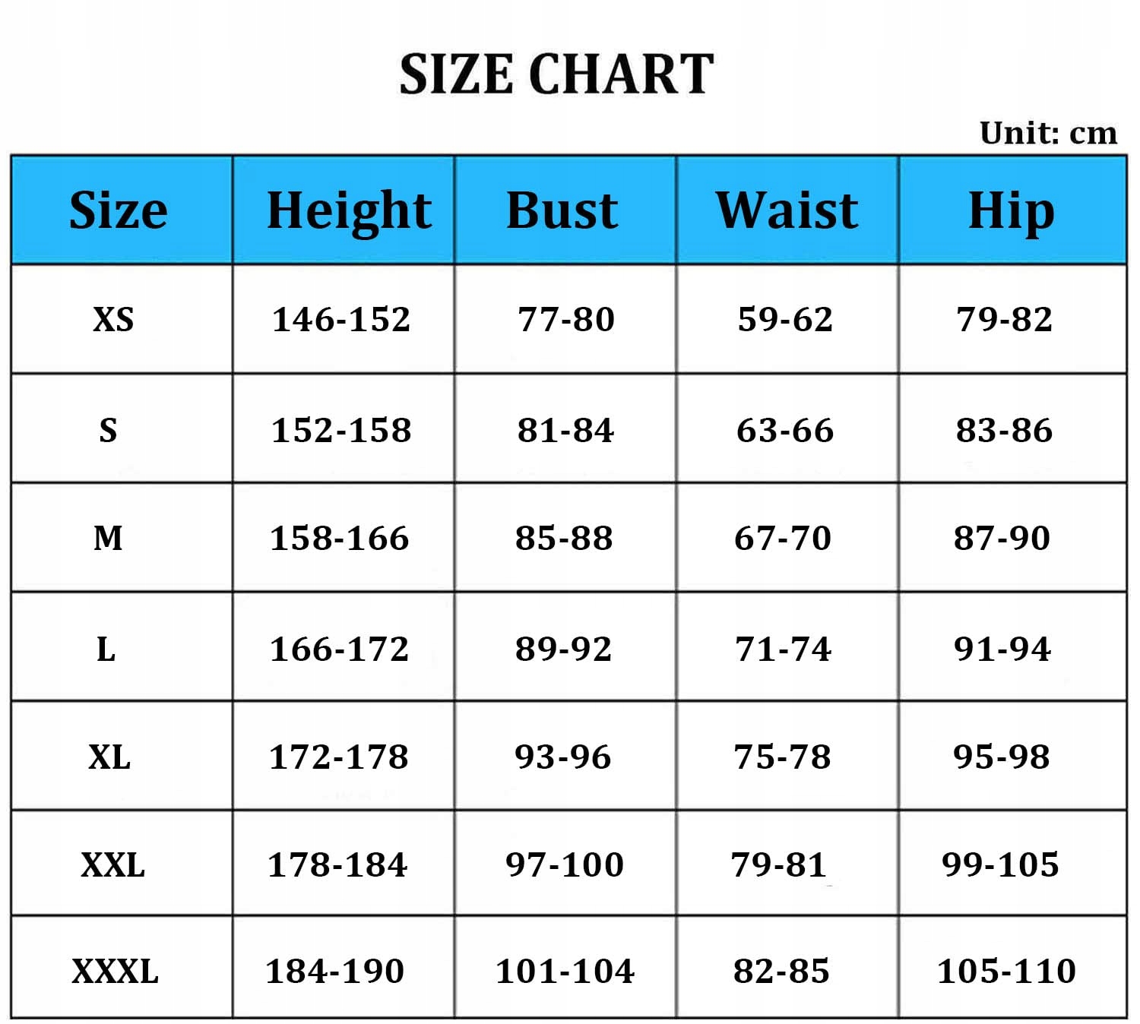Click waist cell 67-70

click(x=783, y=538)
